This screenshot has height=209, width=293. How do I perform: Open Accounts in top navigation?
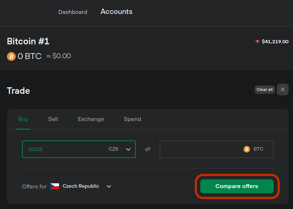116,12
